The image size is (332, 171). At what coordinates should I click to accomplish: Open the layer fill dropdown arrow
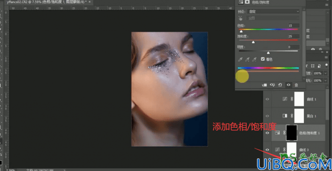[x=325, y=80]
